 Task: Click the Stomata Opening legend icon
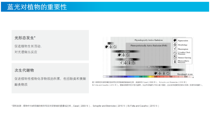coord(175,57)
